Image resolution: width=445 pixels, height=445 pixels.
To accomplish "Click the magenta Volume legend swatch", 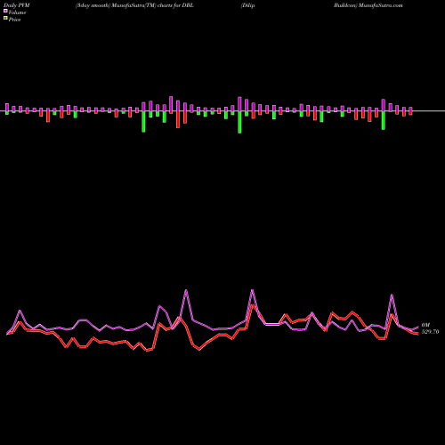I will 5,12.
